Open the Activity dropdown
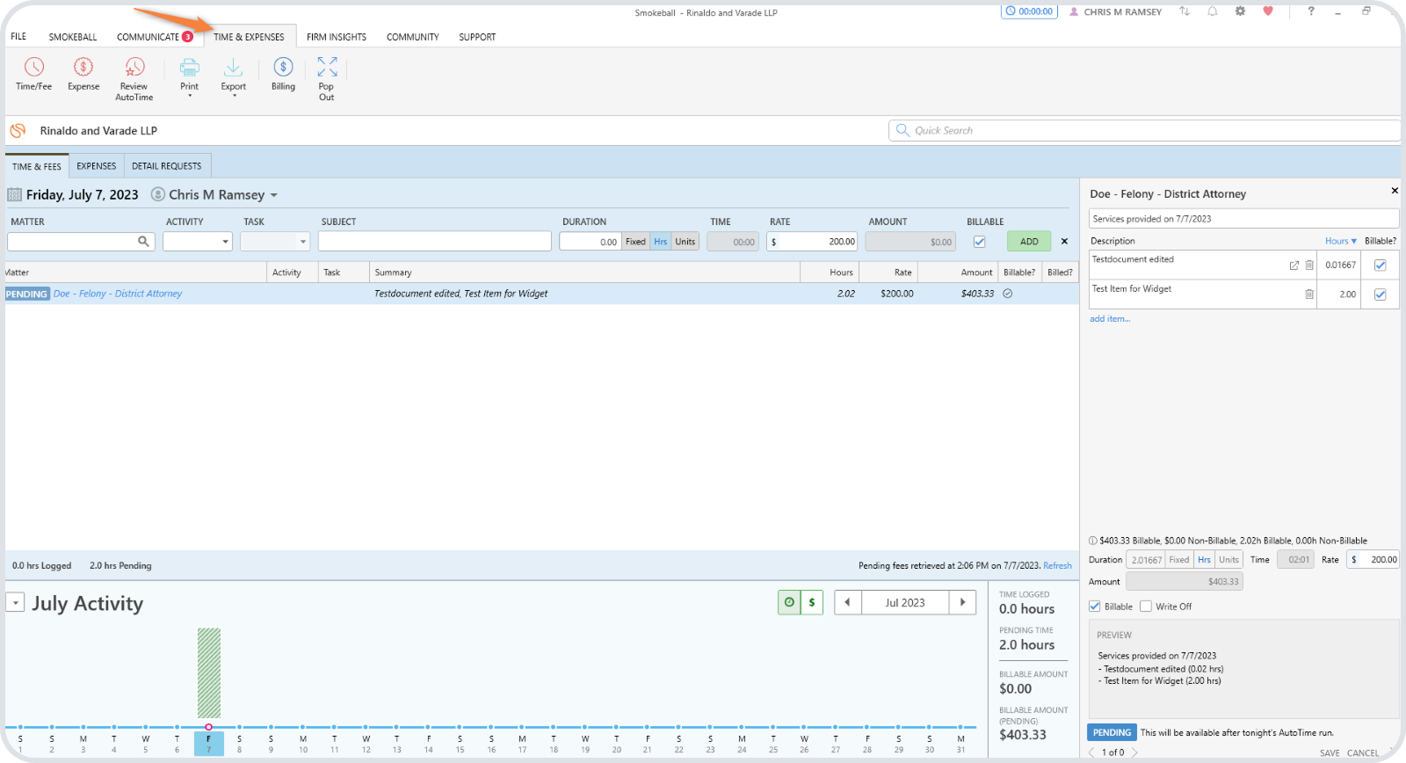 tap(197, 241)
